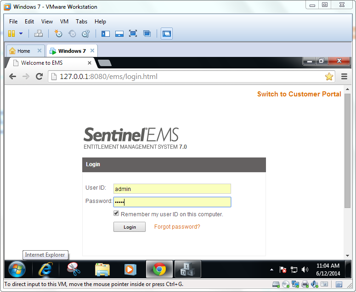356x292 pixels.
Task: Show hidden tray icons arrow
Action: pos(271,270)
